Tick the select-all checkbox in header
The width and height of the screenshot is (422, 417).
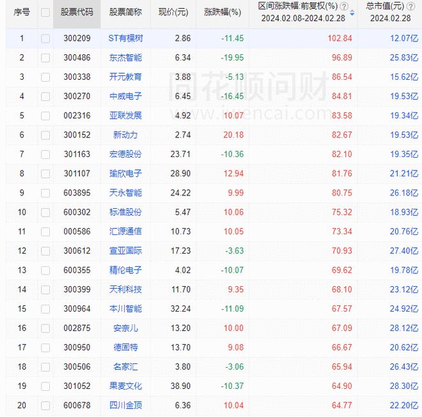tap(45, 12)
